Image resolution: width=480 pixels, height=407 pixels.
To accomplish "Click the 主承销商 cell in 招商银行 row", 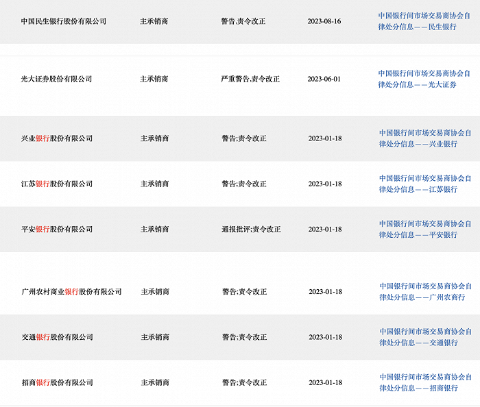I will tap(155, 382).
